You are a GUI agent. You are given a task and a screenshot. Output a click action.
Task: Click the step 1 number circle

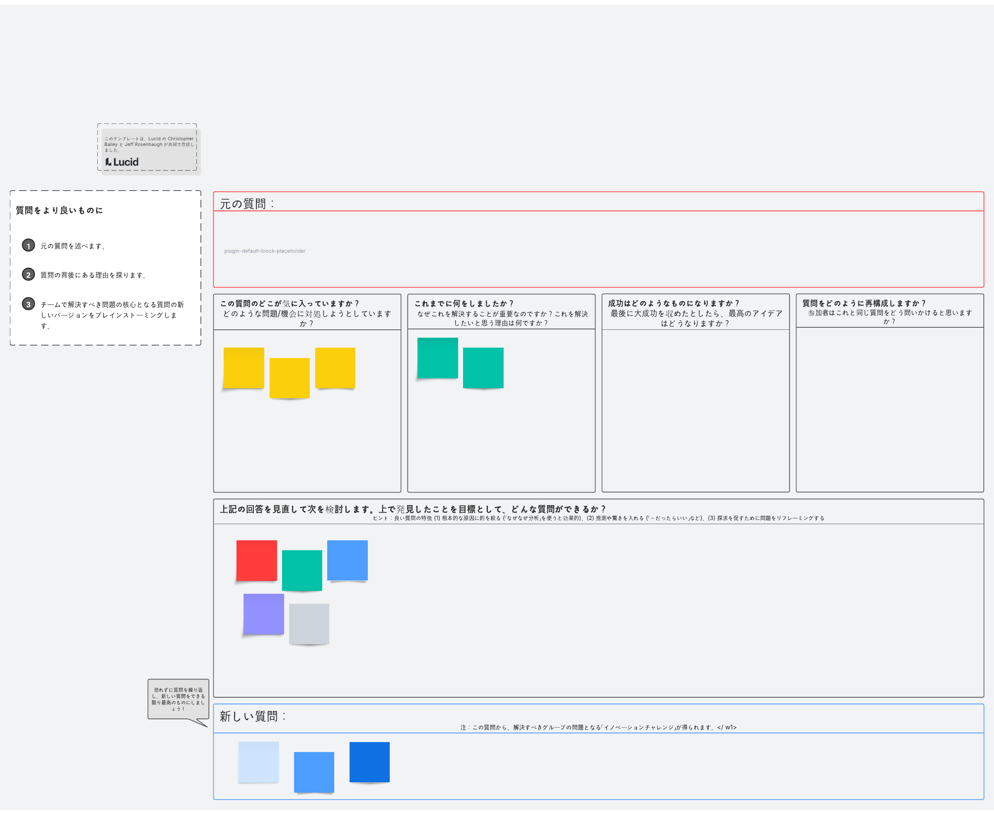click(28, 246)
